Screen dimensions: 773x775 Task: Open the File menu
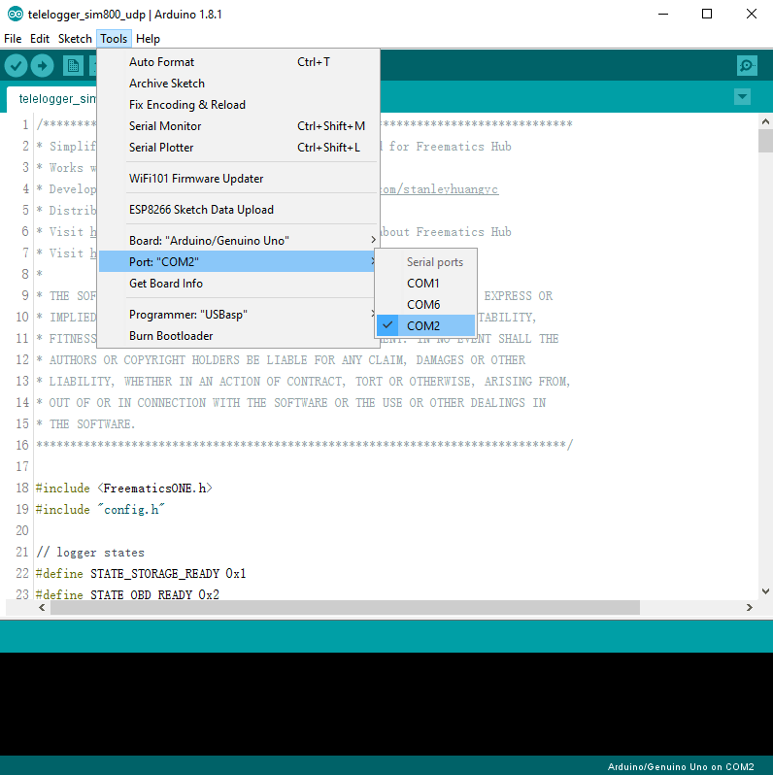[x=13, y=39]
